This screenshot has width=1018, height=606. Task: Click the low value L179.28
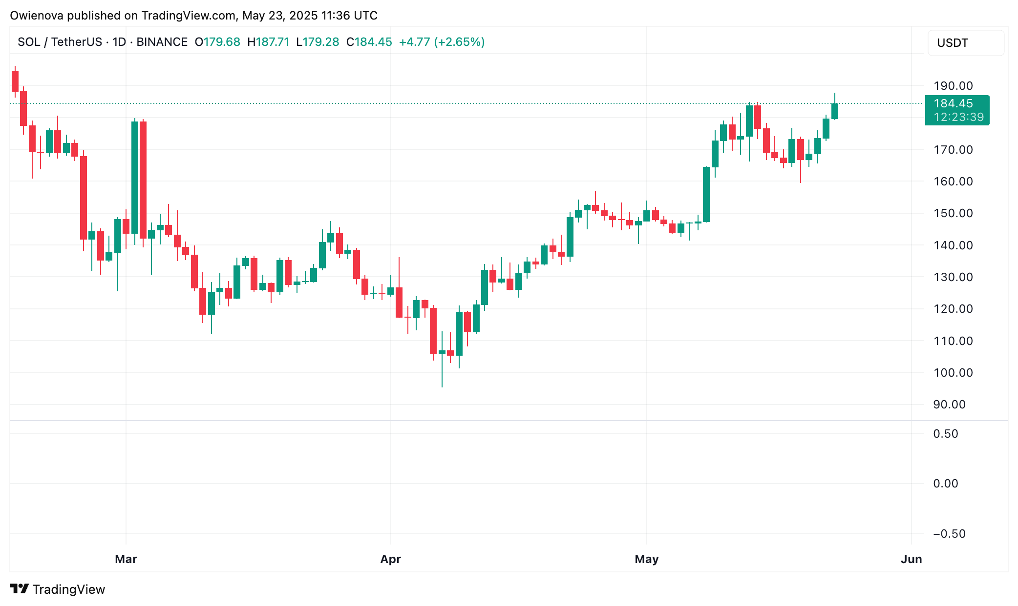pos(318,42)
